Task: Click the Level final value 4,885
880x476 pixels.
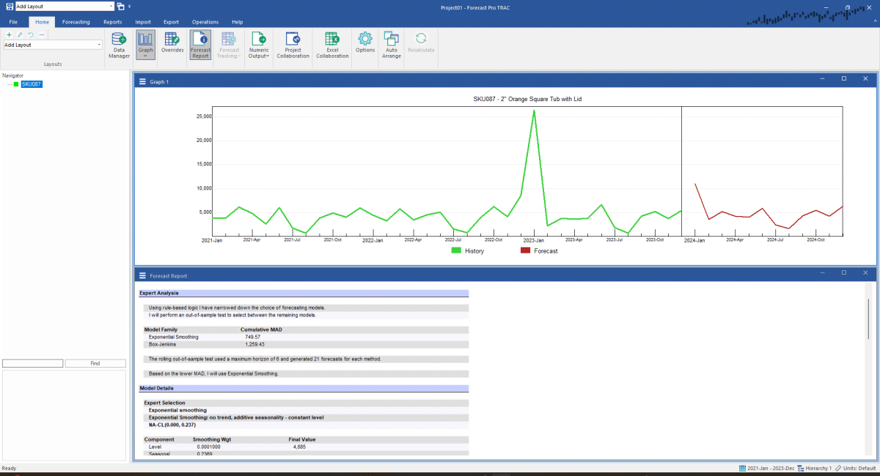Action: [x=299, y=447]
